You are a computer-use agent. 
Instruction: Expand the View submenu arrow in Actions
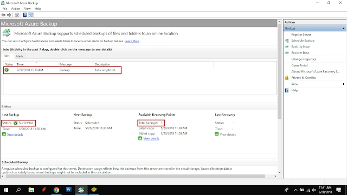344,84
